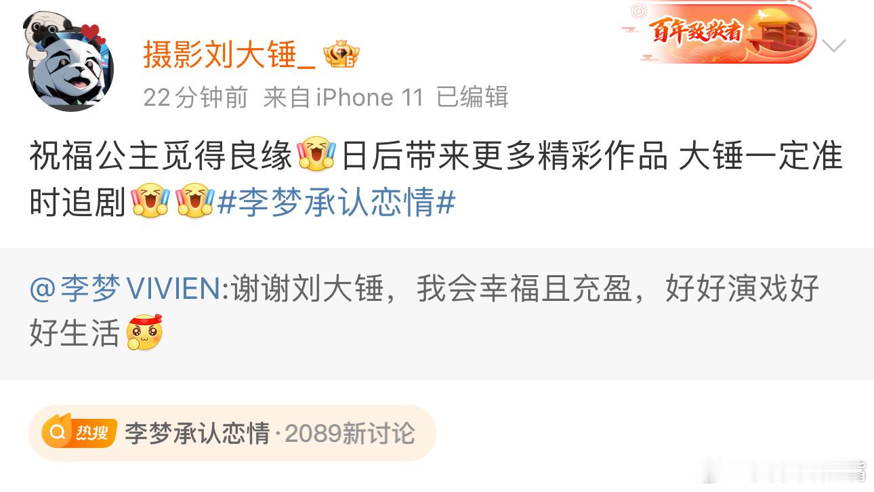The image size is (874, 492).
Task: Tap the 2089新讨论 discussion count
Action: pyautogui.click(x=350, y=433)
